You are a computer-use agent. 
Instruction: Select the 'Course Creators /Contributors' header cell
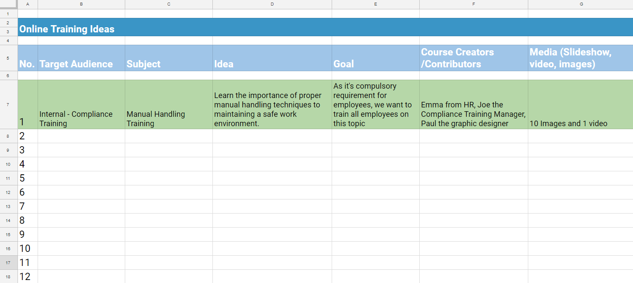pos(474,58)
